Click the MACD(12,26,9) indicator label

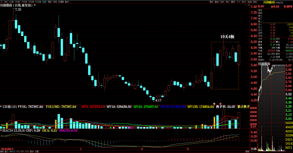coord(14,131)
